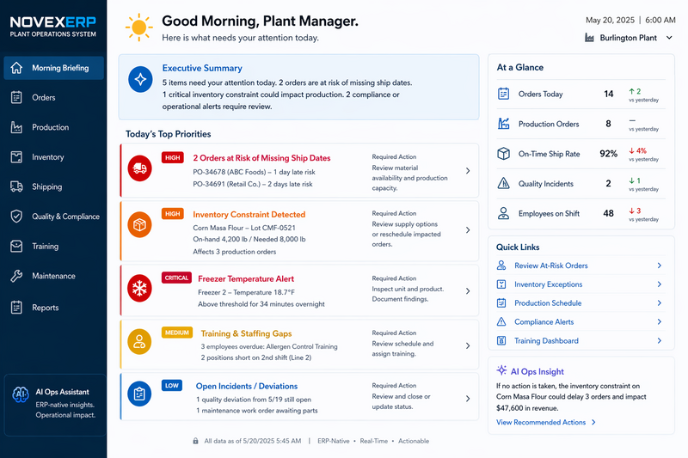Click the On-Time Ship Rate cube icon
688x458 pixels.
coord(503,154)
